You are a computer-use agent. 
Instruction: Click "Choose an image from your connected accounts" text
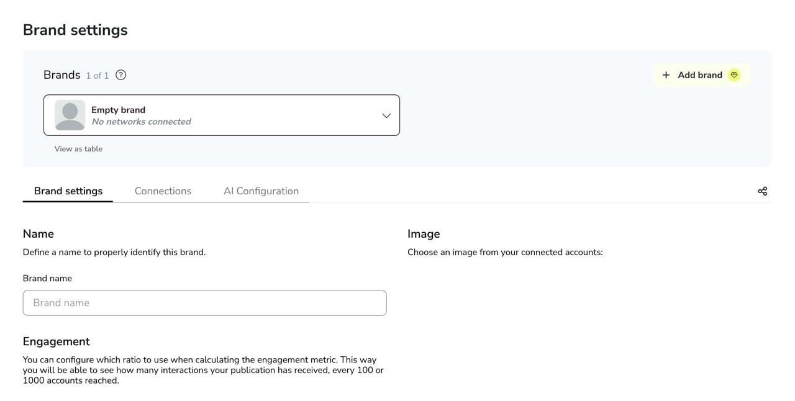pos(505,252)
